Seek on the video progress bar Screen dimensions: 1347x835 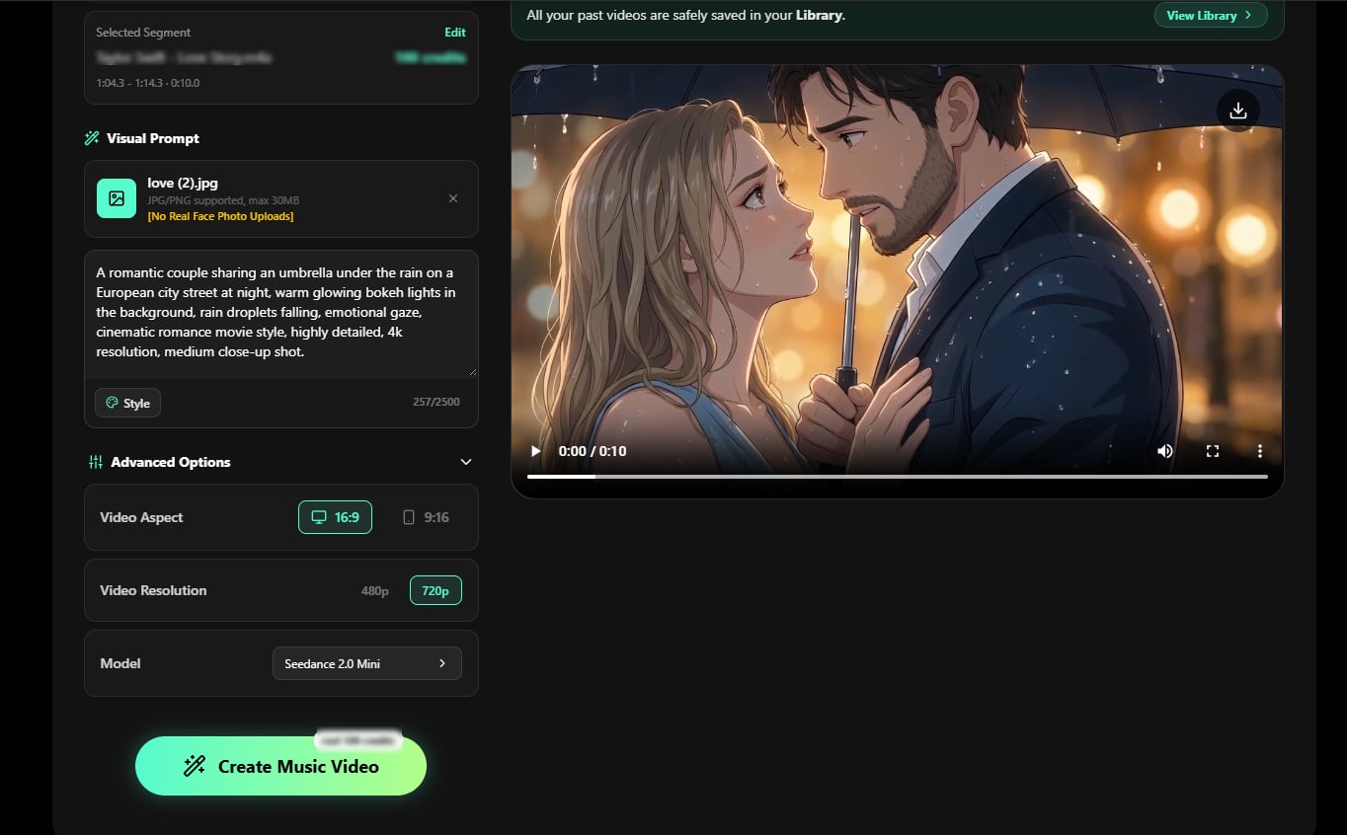point(898,477)
